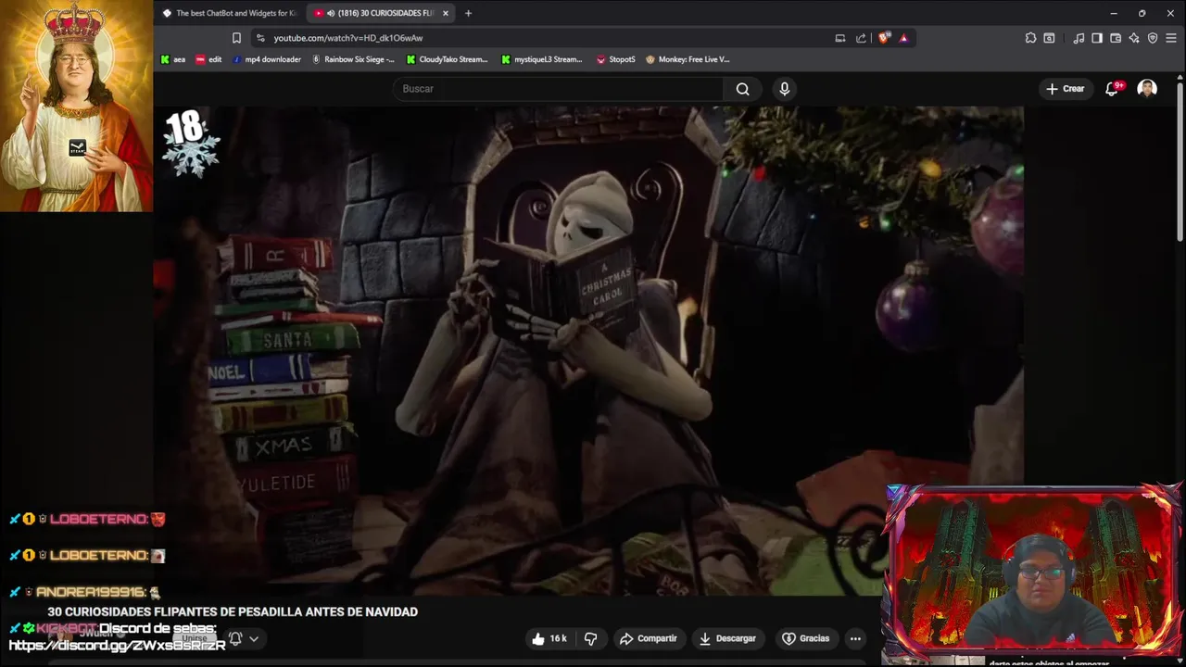1186x667 pixels.
Task: Open the Brave playlist music icon
Action: coord(1079,38)
